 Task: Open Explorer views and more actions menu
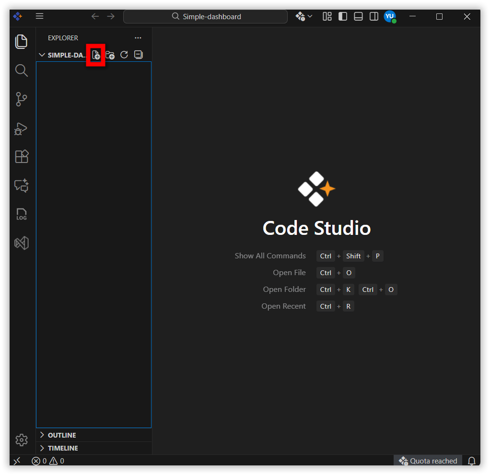pos(138,38)
